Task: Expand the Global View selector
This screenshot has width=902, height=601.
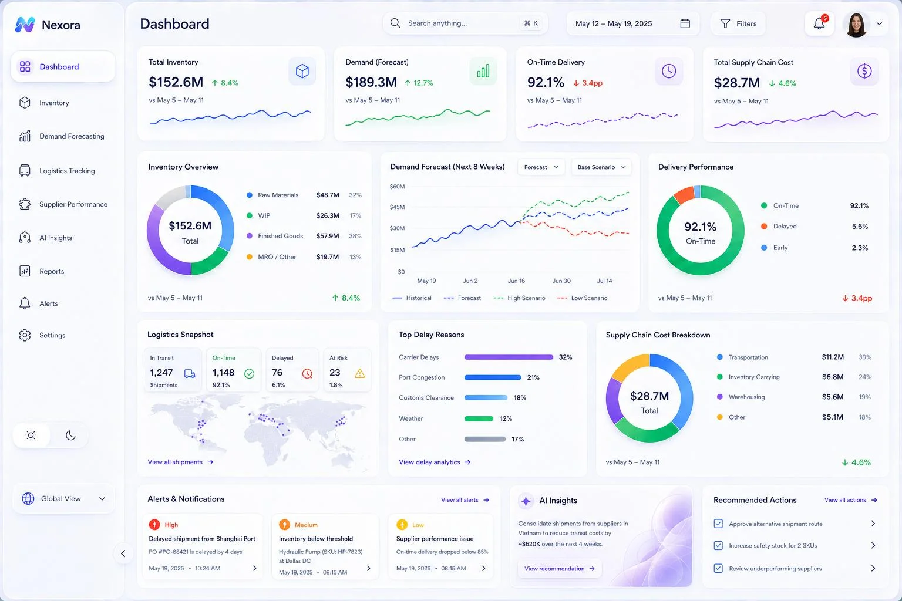Action: point(64,499)
